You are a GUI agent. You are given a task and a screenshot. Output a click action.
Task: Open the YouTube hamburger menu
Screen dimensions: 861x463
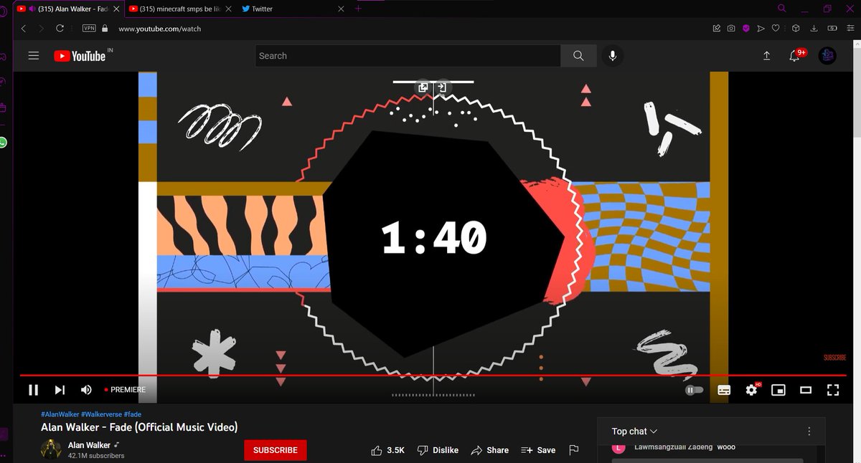(x=33, y=55)
